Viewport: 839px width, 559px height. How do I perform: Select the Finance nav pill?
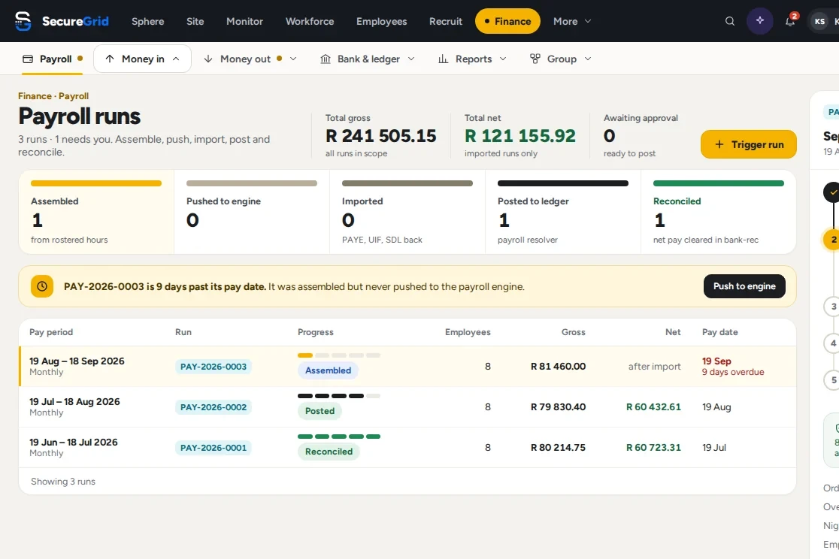click(507, 21)
